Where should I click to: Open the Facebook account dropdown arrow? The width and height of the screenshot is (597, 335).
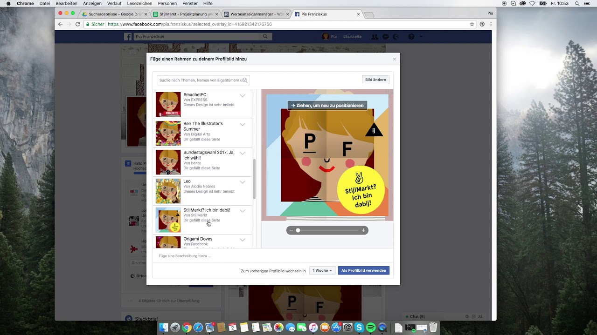tap(421, 37)
